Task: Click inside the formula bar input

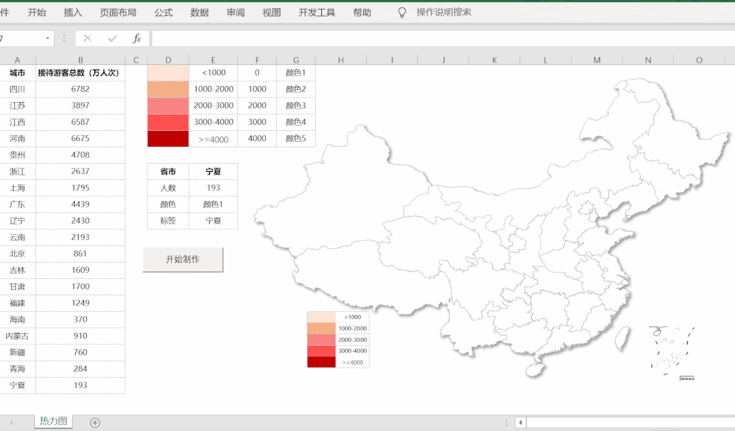Action: pyautogui.click(x=443, y=38)
